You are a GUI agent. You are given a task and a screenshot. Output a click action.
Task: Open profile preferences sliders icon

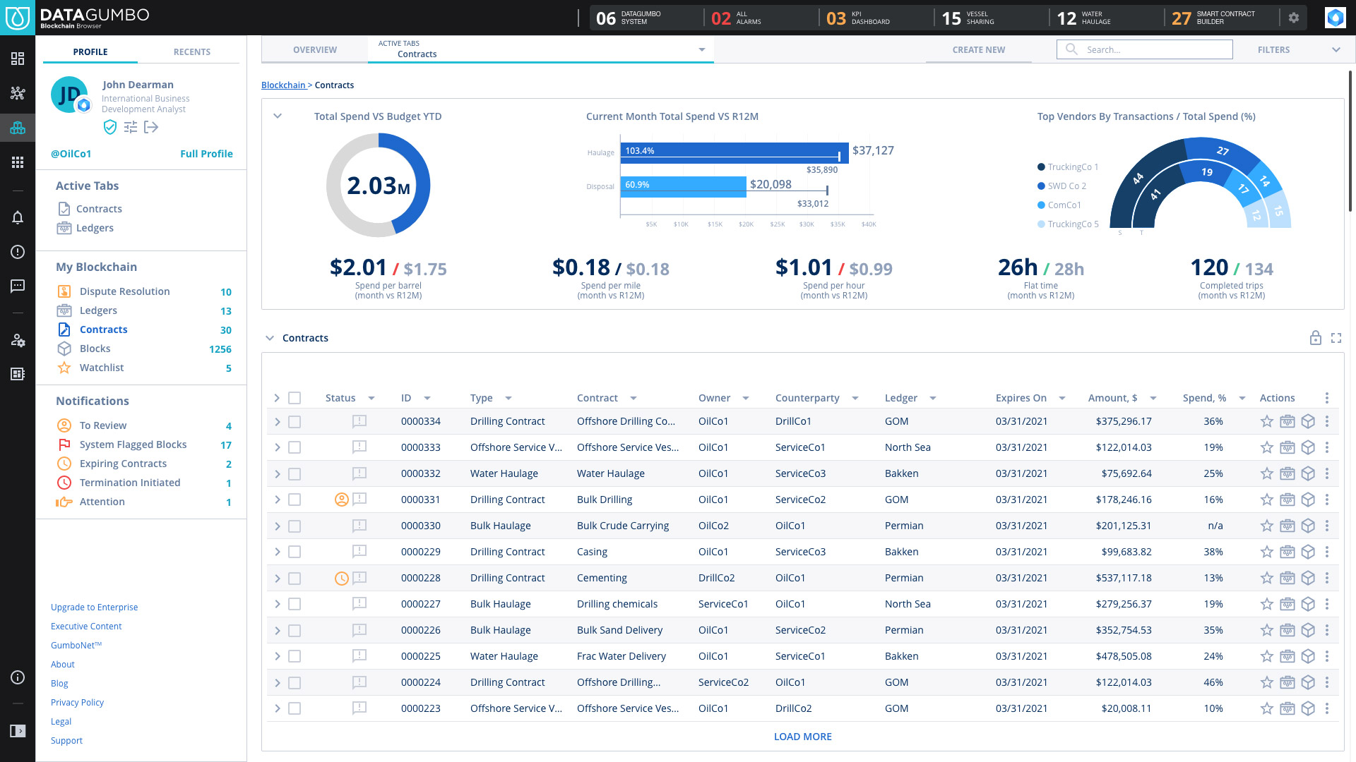(131, 127)
